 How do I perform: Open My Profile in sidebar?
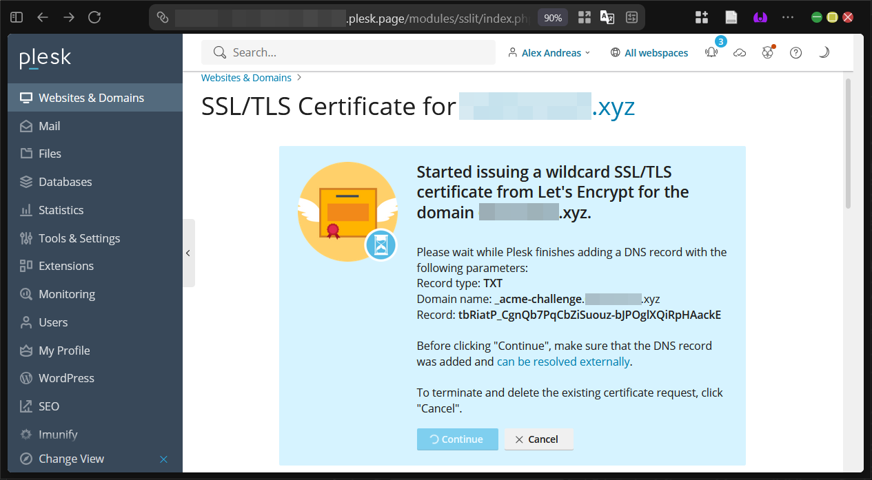[x=95, y=351]
